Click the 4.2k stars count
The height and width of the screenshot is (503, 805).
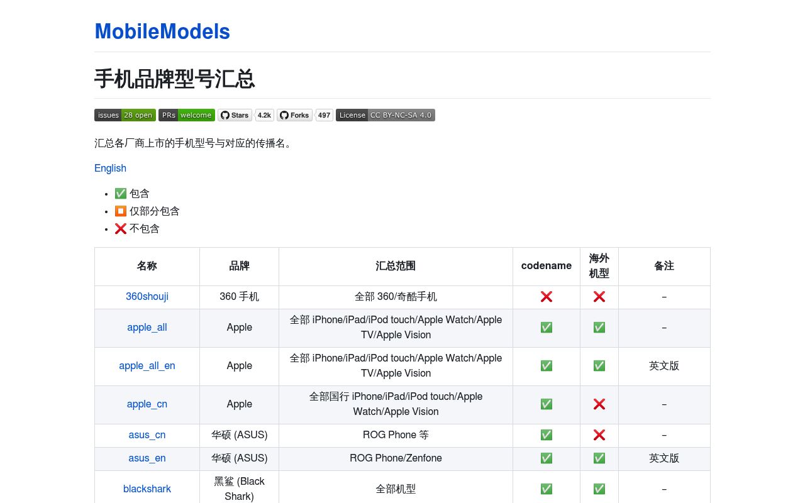click(x=264, y=115)
